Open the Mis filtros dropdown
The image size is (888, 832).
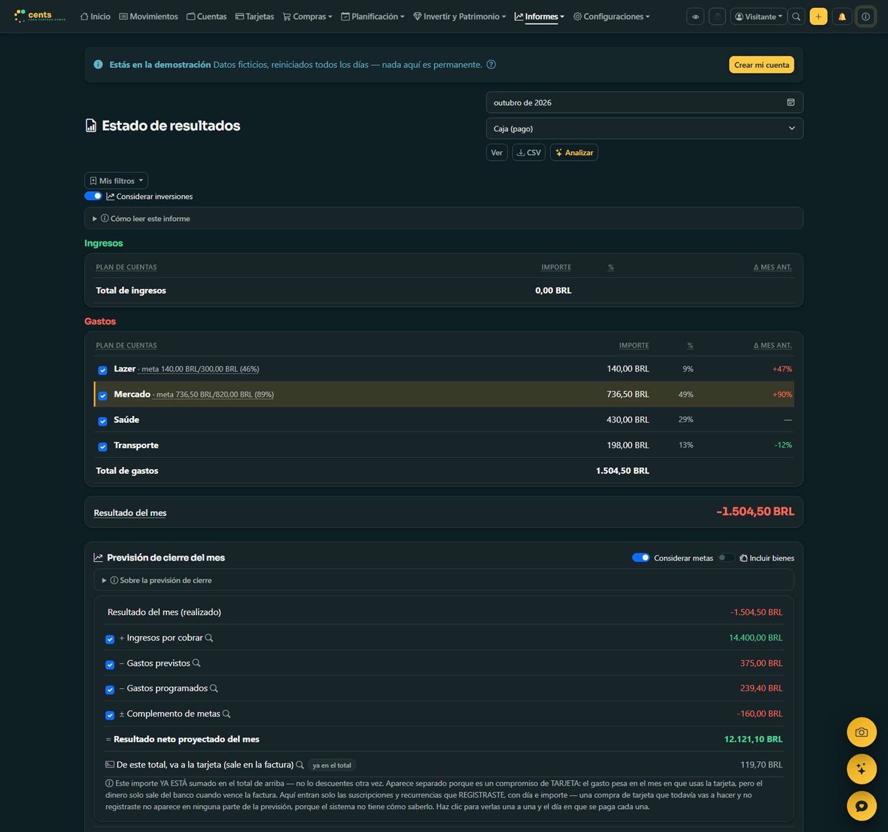tap(116, 181)
